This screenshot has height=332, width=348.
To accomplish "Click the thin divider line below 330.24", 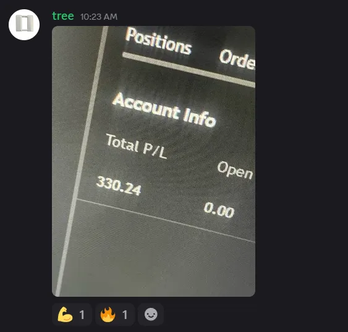I will pos(166,220).
